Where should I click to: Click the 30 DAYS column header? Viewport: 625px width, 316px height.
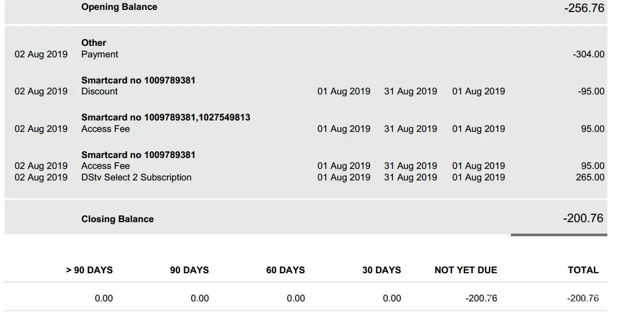point(382,270)
